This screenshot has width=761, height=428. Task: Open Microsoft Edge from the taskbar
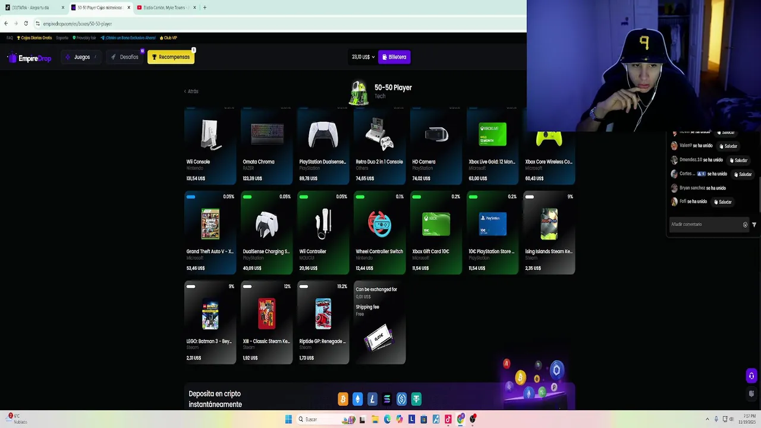(387, 419)
